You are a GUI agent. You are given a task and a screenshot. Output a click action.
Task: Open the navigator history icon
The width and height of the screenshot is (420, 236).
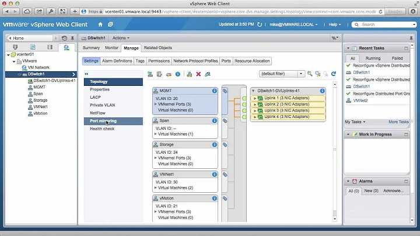coord(64,38)
